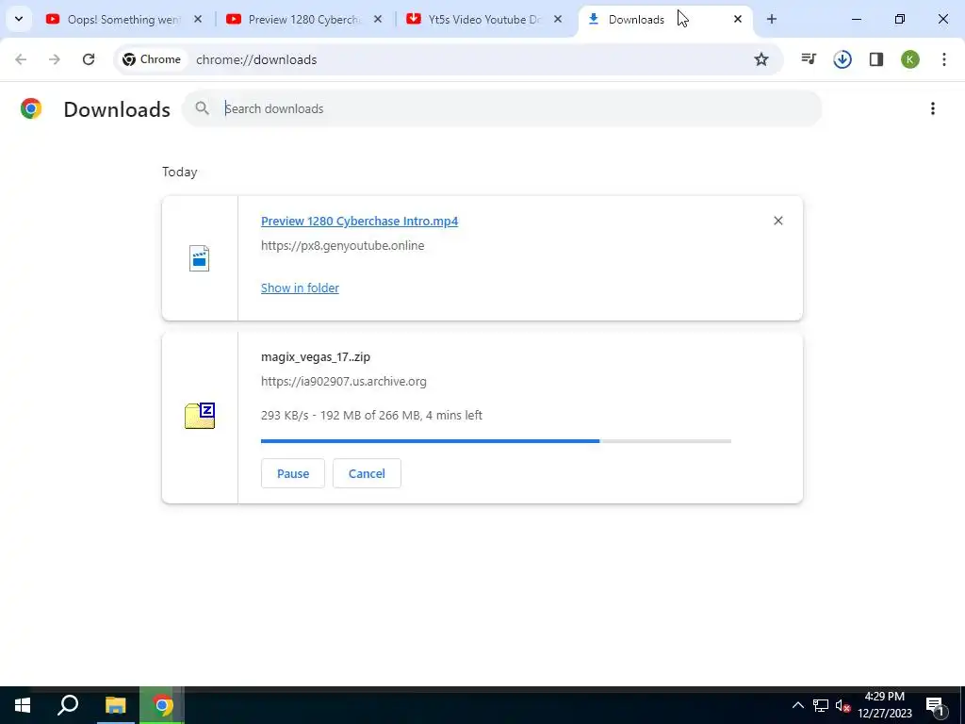Open the profile K avatar

(910, 59)
